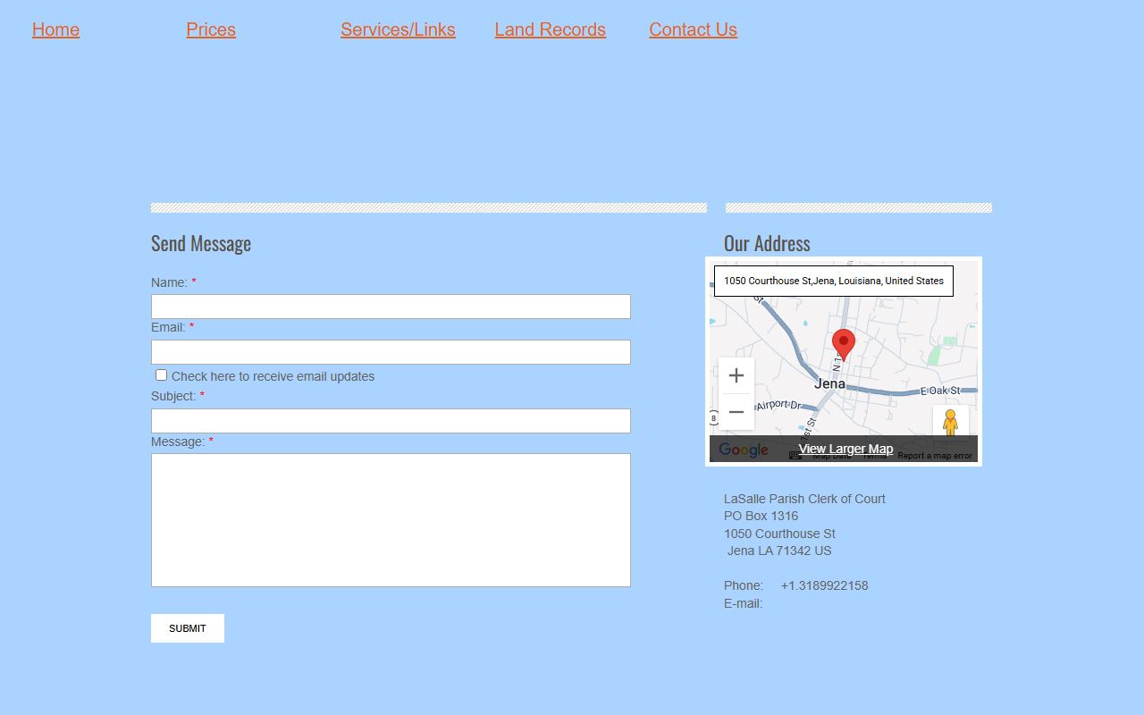Zoom out on the map
This screenshot has height=715, width=1144.
point(736,412)
